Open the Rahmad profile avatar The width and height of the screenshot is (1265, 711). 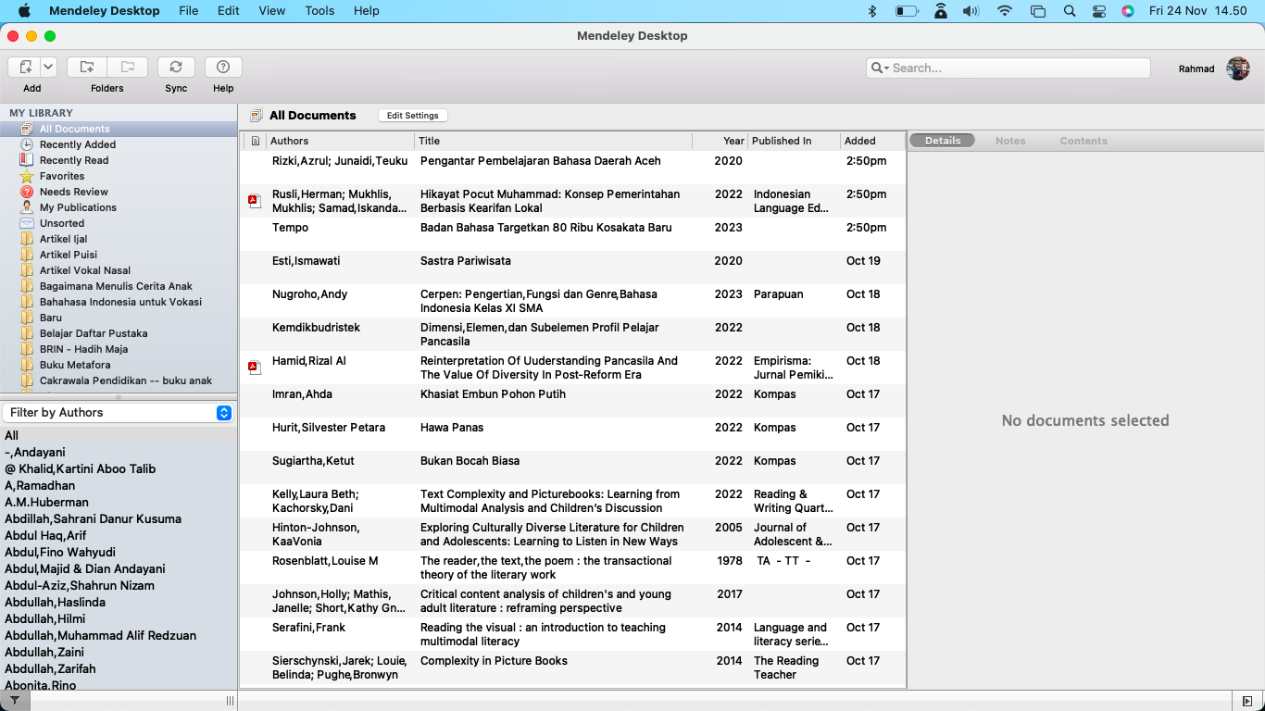click(x=1237, y=69)
